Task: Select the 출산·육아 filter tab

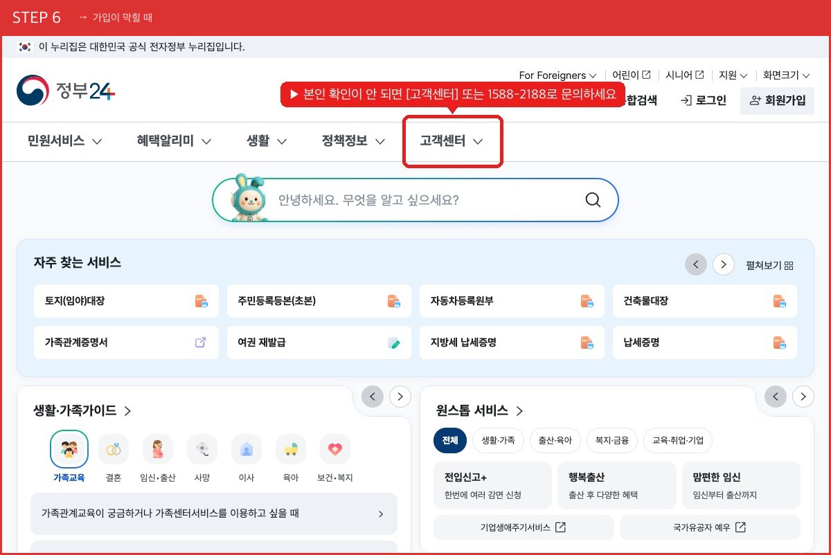Action: point(555,440)
